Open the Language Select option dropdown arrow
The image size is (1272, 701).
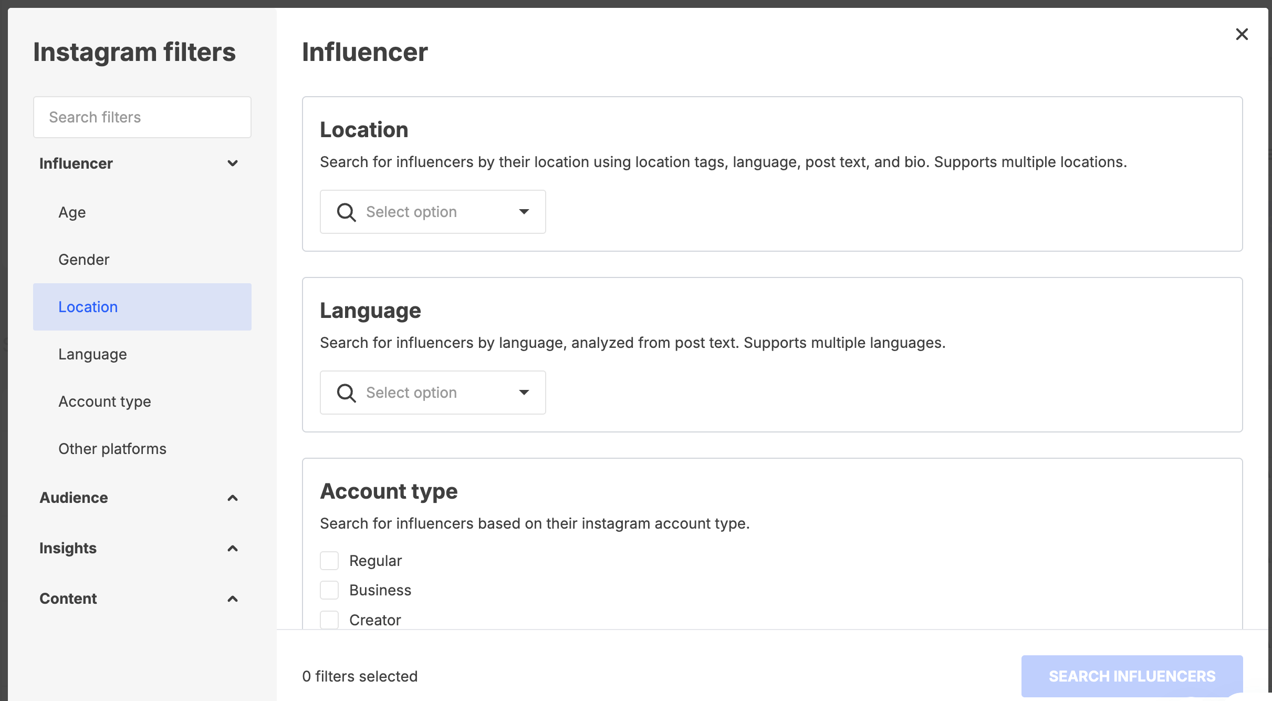point(524,393)
